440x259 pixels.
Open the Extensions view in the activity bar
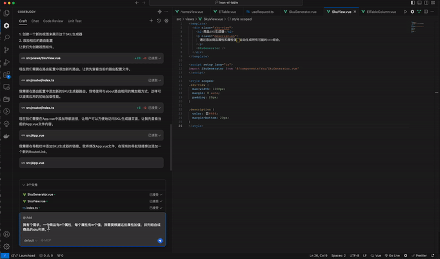[x=6, y=75]
